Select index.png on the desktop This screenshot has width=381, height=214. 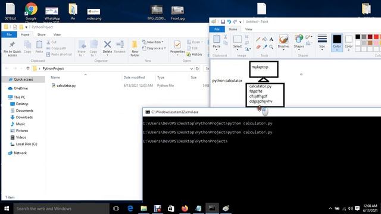(94, 14)
